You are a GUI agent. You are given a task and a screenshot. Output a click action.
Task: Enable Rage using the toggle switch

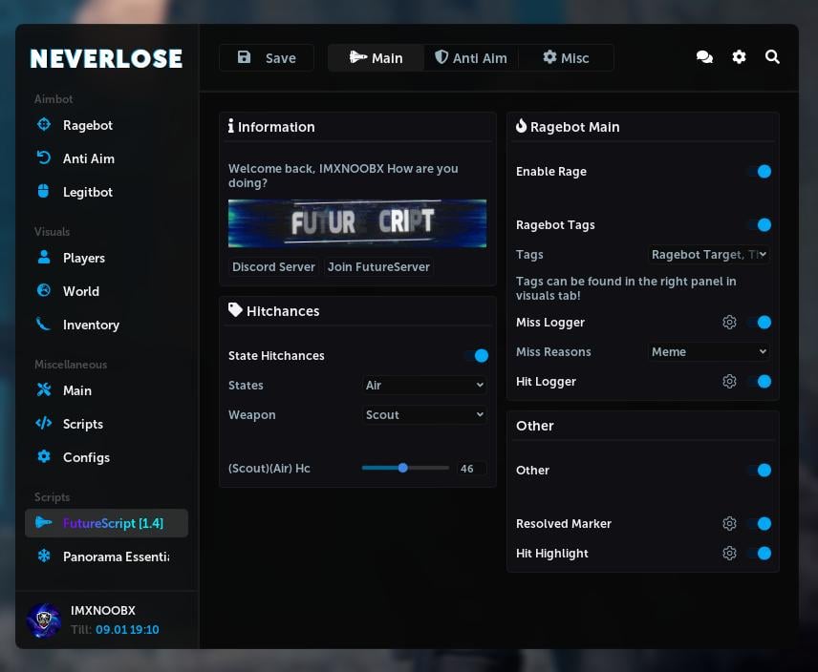(764, 172)
